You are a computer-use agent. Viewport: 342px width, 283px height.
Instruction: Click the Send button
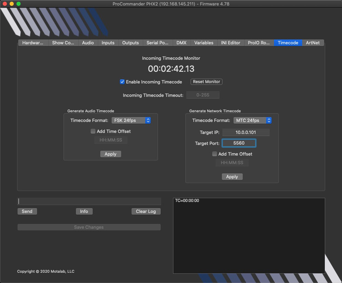(x=27, y=212)
